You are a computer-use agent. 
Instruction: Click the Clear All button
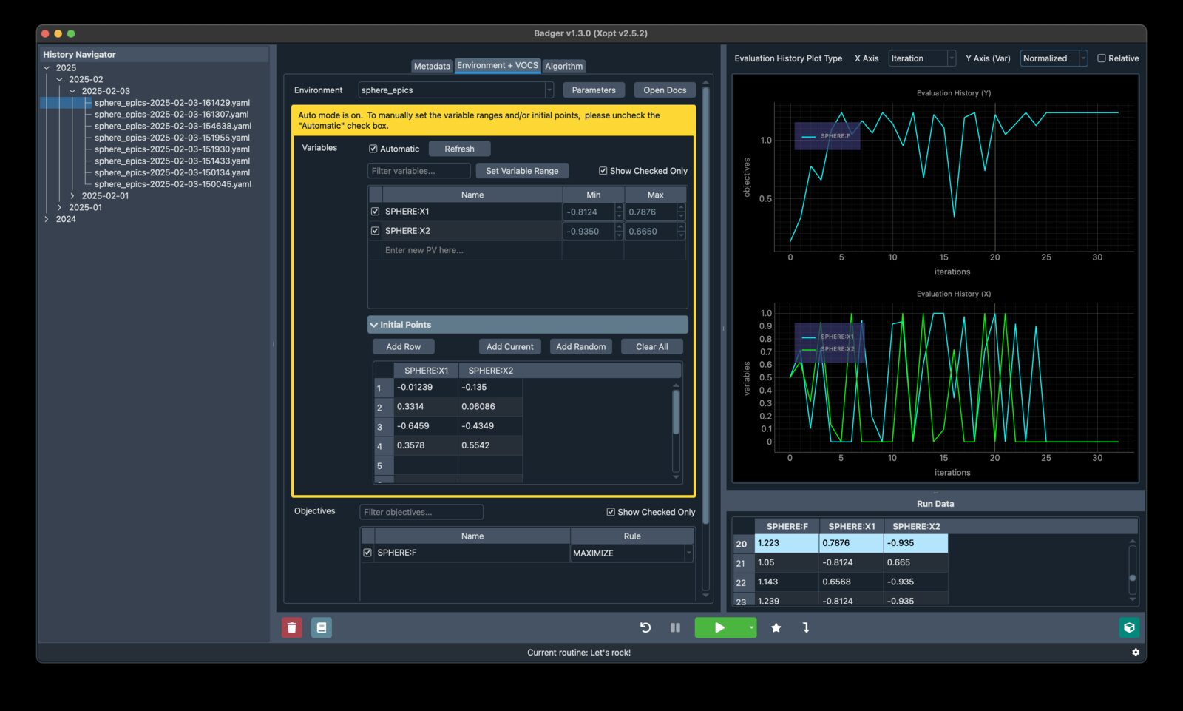click(x=651, y=347)
